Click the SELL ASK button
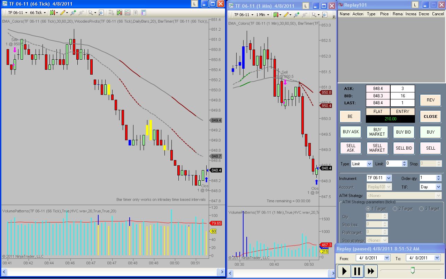Image resolution: width=446 pixels, height=279 pixels. [351, 148]
